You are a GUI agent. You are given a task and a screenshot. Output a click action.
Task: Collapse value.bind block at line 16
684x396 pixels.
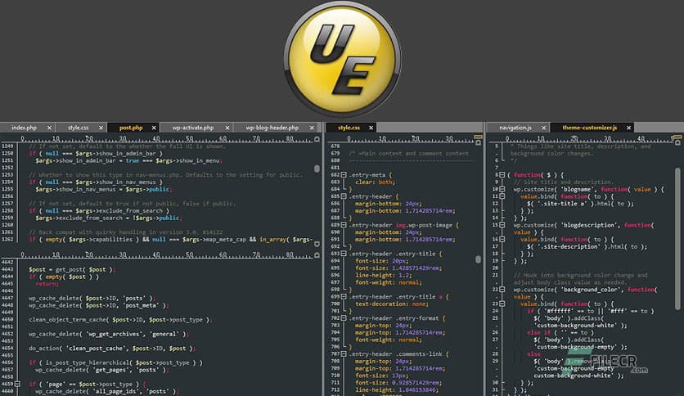pyautogui.click(x=502, y=240)
